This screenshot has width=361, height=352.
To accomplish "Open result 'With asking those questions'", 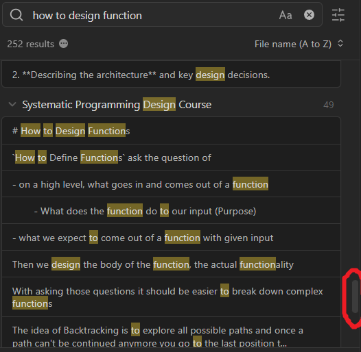I will [171, 297].
